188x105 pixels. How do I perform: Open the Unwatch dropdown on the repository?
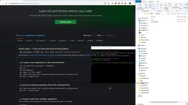[x=88, y=35]
